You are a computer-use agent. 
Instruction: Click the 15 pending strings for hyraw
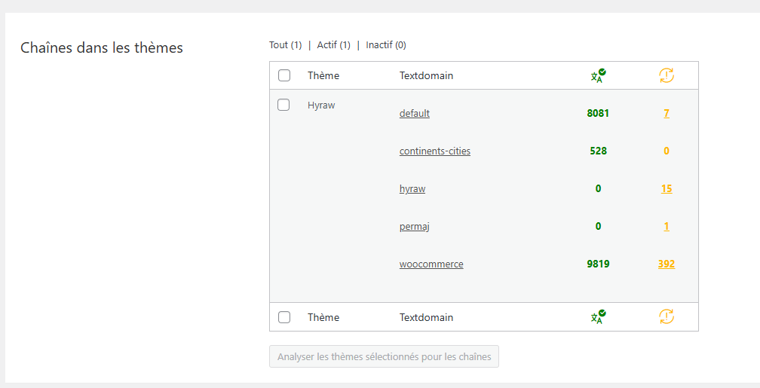[667, 189]
